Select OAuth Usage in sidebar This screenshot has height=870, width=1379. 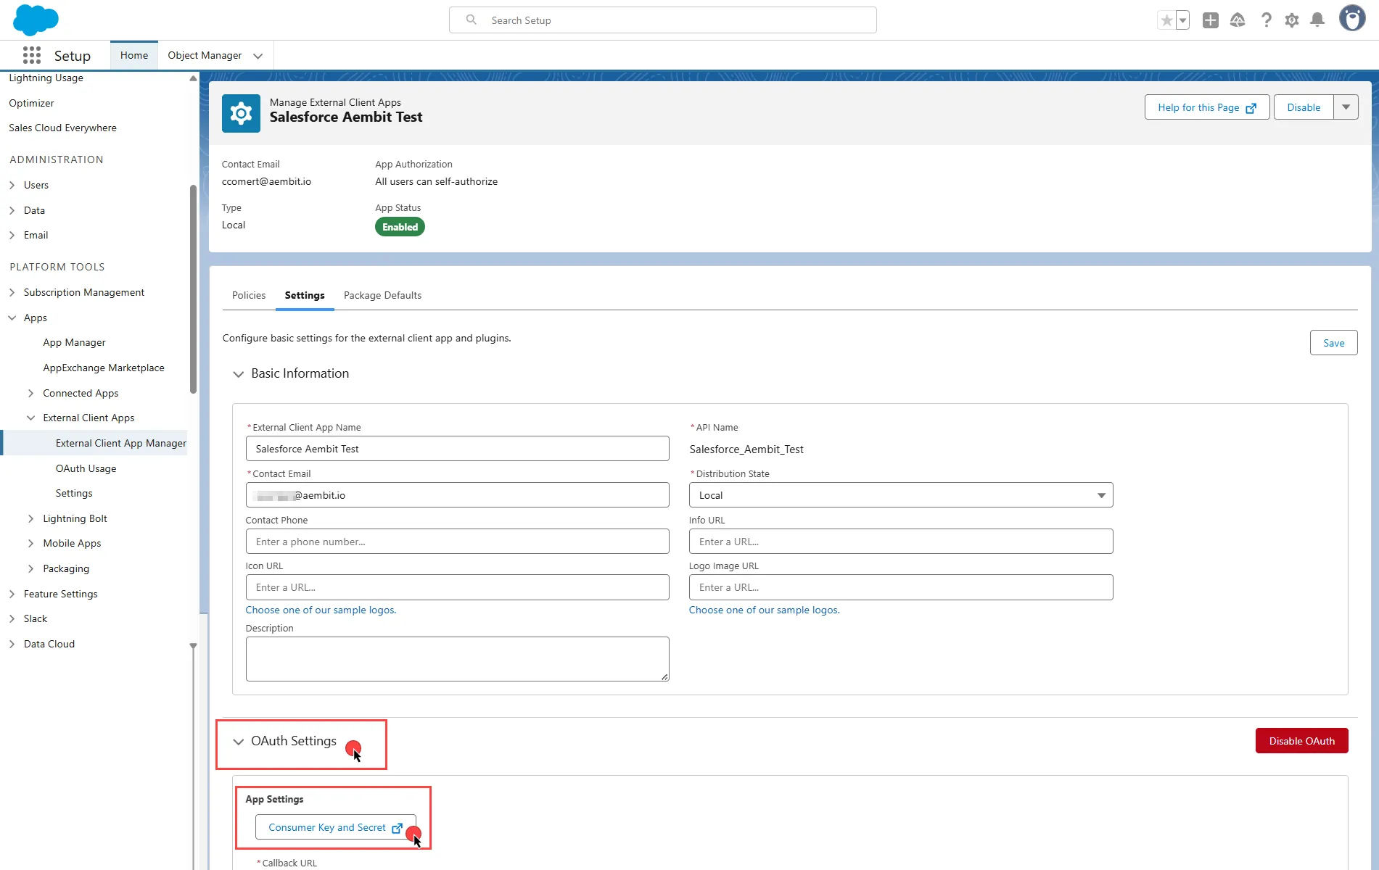click(x=86, y=468)
